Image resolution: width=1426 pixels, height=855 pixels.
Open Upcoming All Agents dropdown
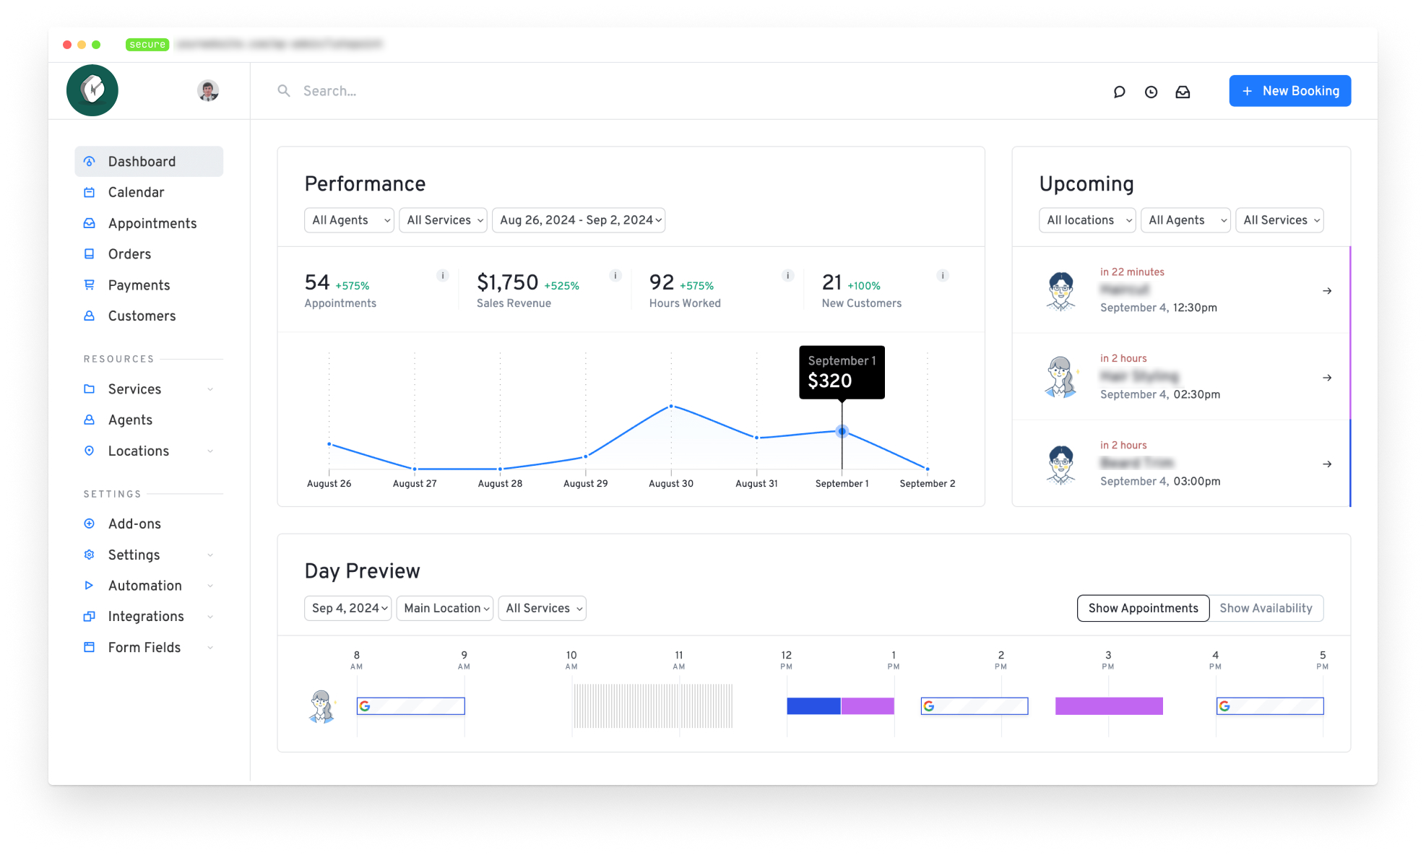(1185, 220)
